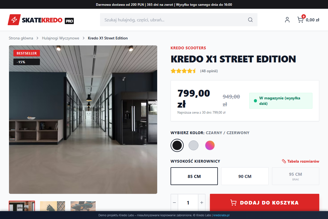Open the user account icon

click(287, 20)
